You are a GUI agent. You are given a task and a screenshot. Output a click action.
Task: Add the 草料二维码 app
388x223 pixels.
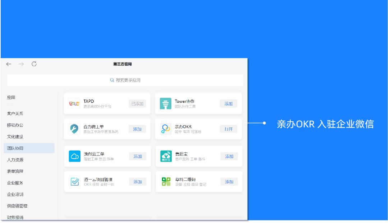click(x=229, y=182)
